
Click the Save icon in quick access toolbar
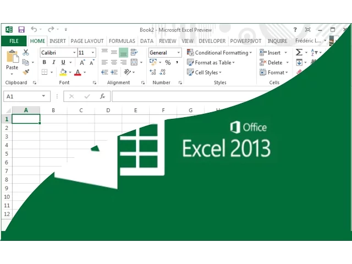pyautogui.click(x=21, y=29)
